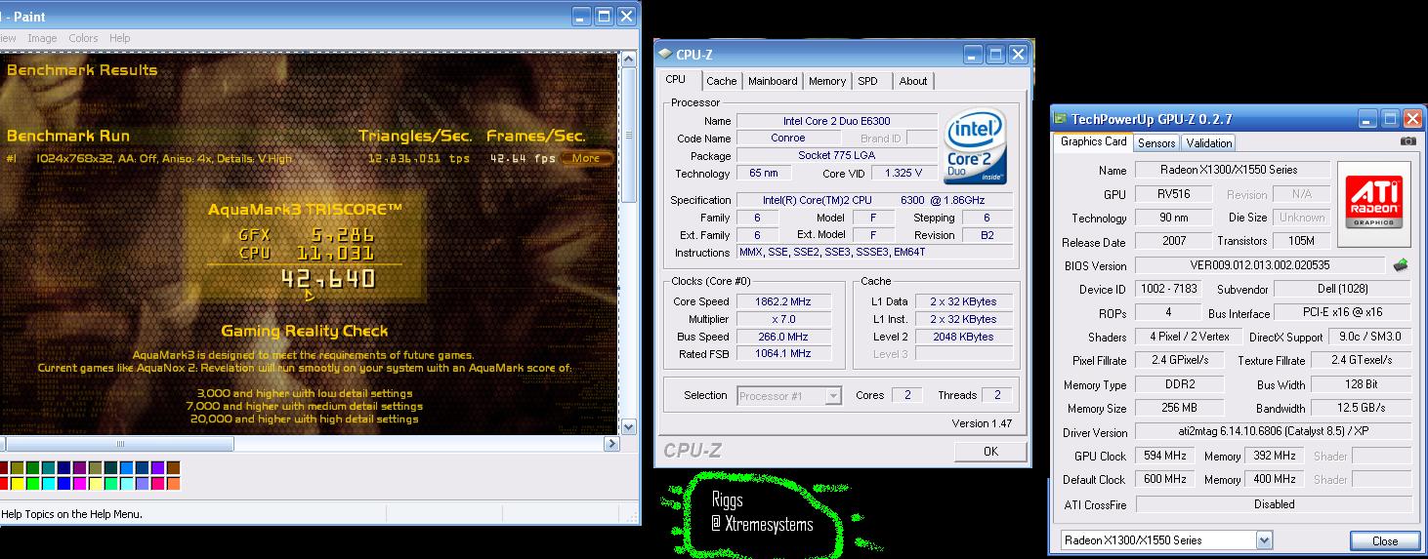This screenshot has width=1428, height=559.
Task: Click Paint horizontal scrollbar right arrow
Action: click(611, 444)
